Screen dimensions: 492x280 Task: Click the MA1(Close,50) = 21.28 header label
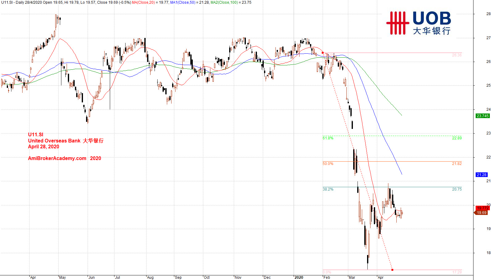(190, 2)
